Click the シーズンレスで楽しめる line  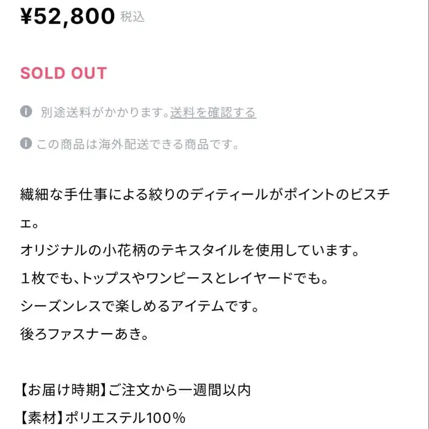pyautogui.click(x=140, y=306)
